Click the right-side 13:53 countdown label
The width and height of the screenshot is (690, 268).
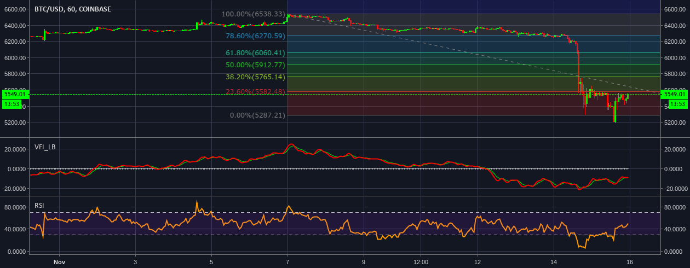pos(678,104)
